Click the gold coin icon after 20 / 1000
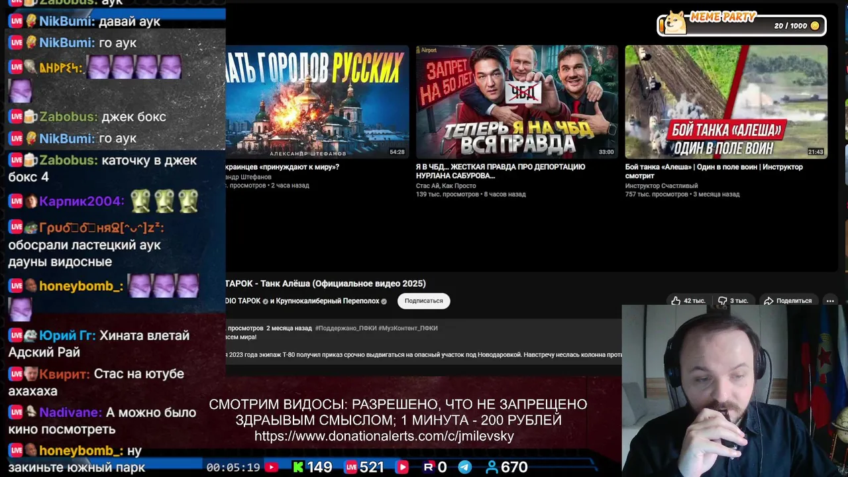Viewport: 848px width, 477px height. [815, 26]
